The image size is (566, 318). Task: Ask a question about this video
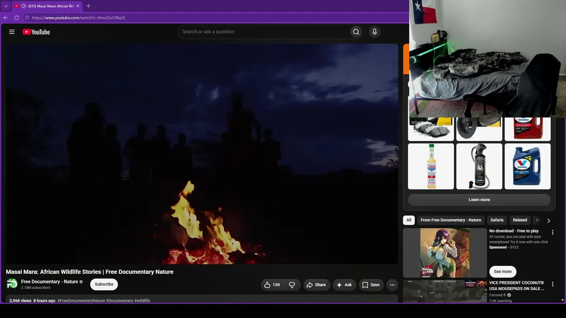click(344, 285)
